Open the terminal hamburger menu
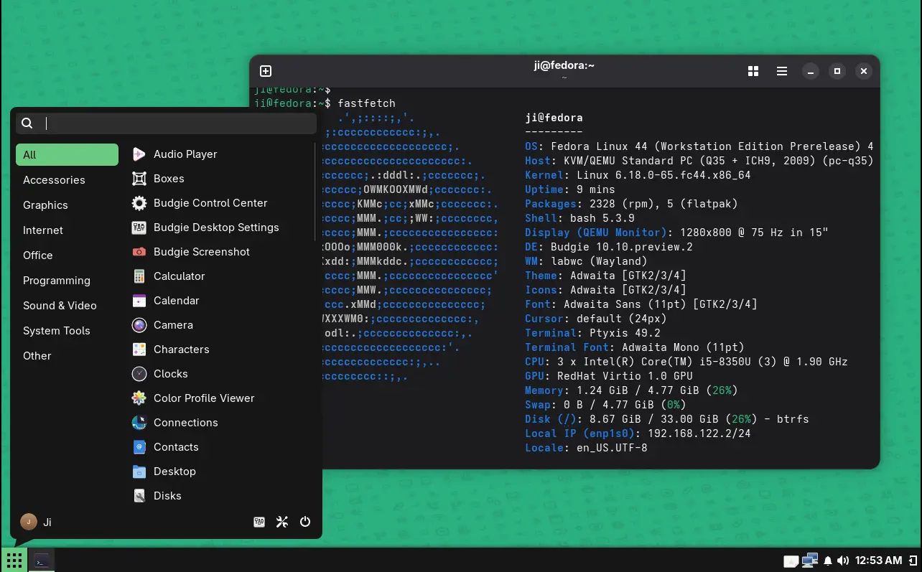The width and height of the screenshot is (922, 572). point(782,71)
